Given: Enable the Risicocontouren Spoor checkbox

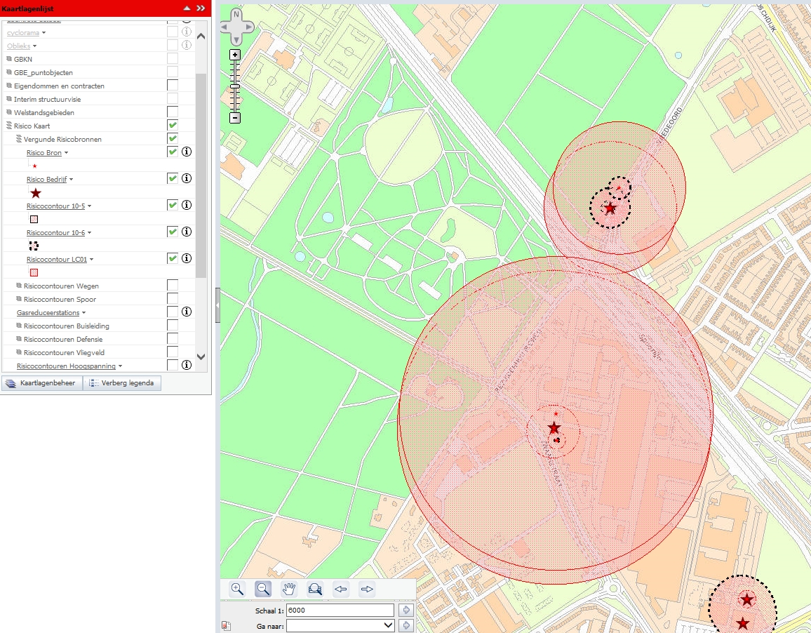Looking at the screenshot, I should [173, 299].
